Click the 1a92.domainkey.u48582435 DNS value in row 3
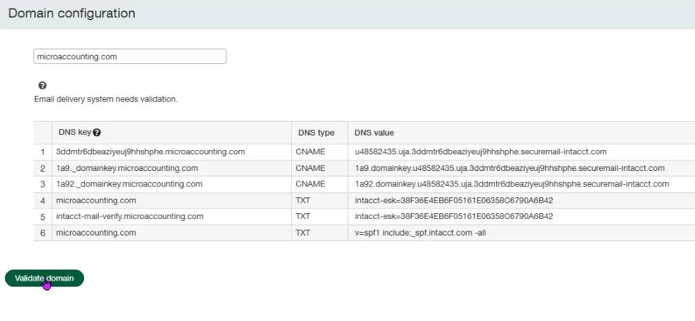The width and height of the screenshot is (695, 321). (x=512, y=184)
